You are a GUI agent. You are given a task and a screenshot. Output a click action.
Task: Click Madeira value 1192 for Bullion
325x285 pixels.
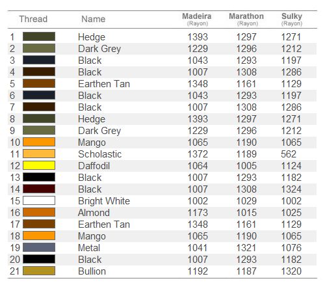click(198, 271)
